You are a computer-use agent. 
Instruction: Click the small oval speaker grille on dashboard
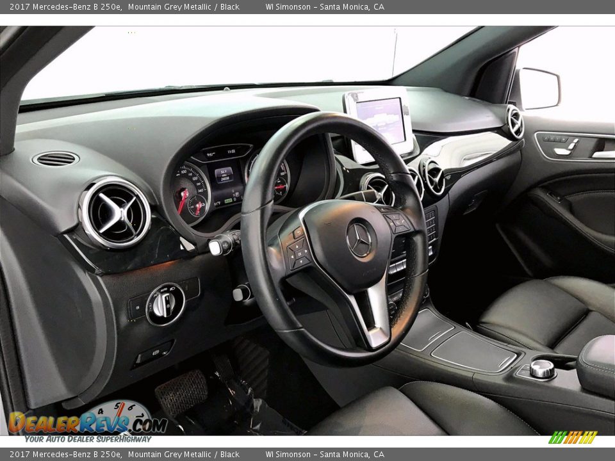tap(56, 159)
